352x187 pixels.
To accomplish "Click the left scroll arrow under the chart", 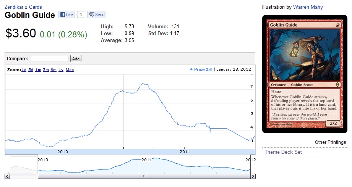I will [7, 176].
